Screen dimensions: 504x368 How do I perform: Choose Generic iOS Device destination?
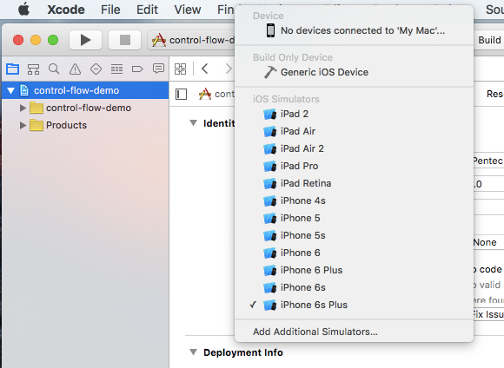[x=354, y=72]
